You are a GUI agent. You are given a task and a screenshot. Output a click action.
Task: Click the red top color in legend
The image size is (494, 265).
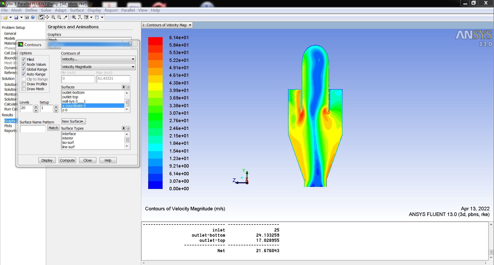point(155,41)
